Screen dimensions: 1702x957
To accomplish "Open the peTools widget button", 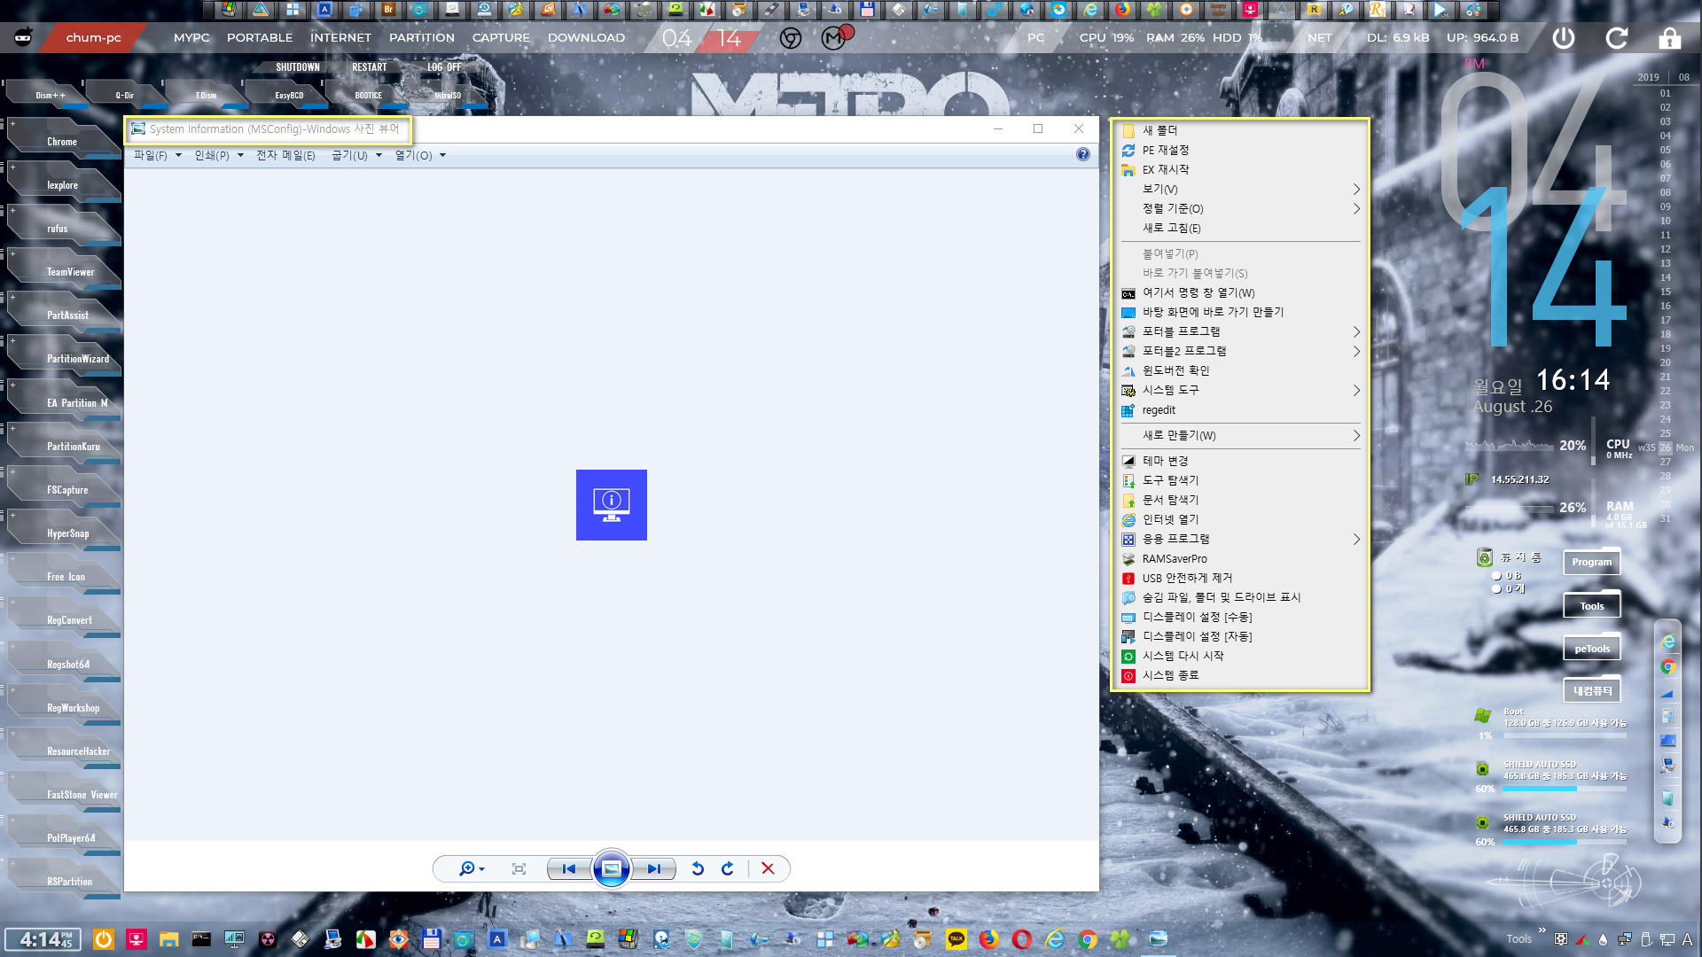I will tap(1592, 649).
